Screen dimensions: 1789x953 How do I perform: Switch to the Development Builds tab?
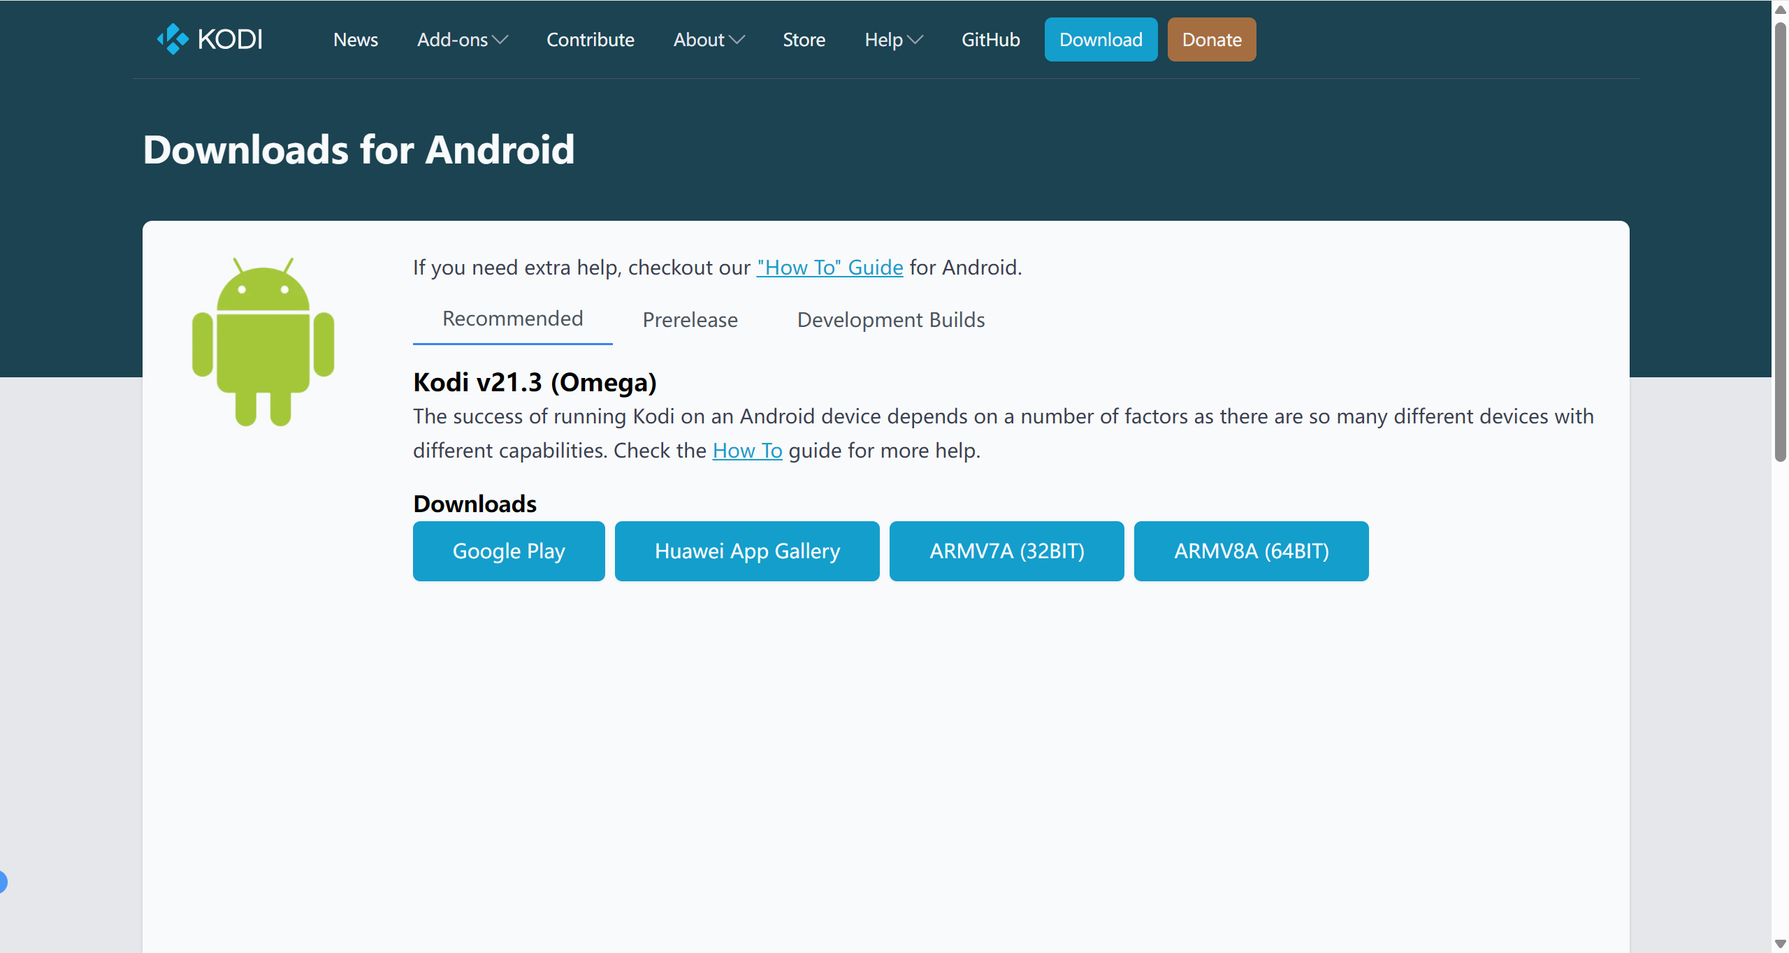pyautogui.click(x=891, y=320)
